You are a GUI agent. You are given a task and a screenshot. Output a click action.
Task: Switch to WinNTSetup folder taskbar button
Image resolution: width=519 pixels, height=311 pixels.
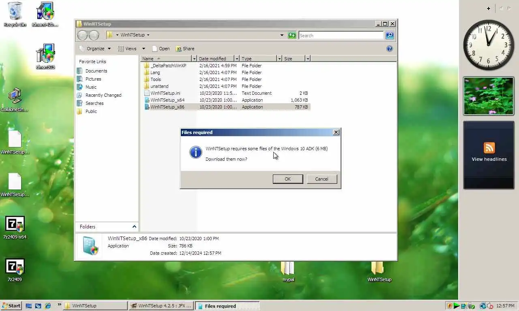point(96,306)
